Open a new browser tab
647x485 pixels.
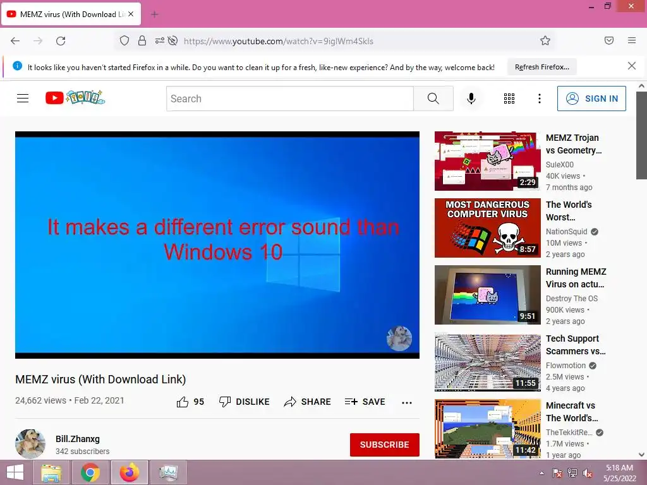pos(155,15)
